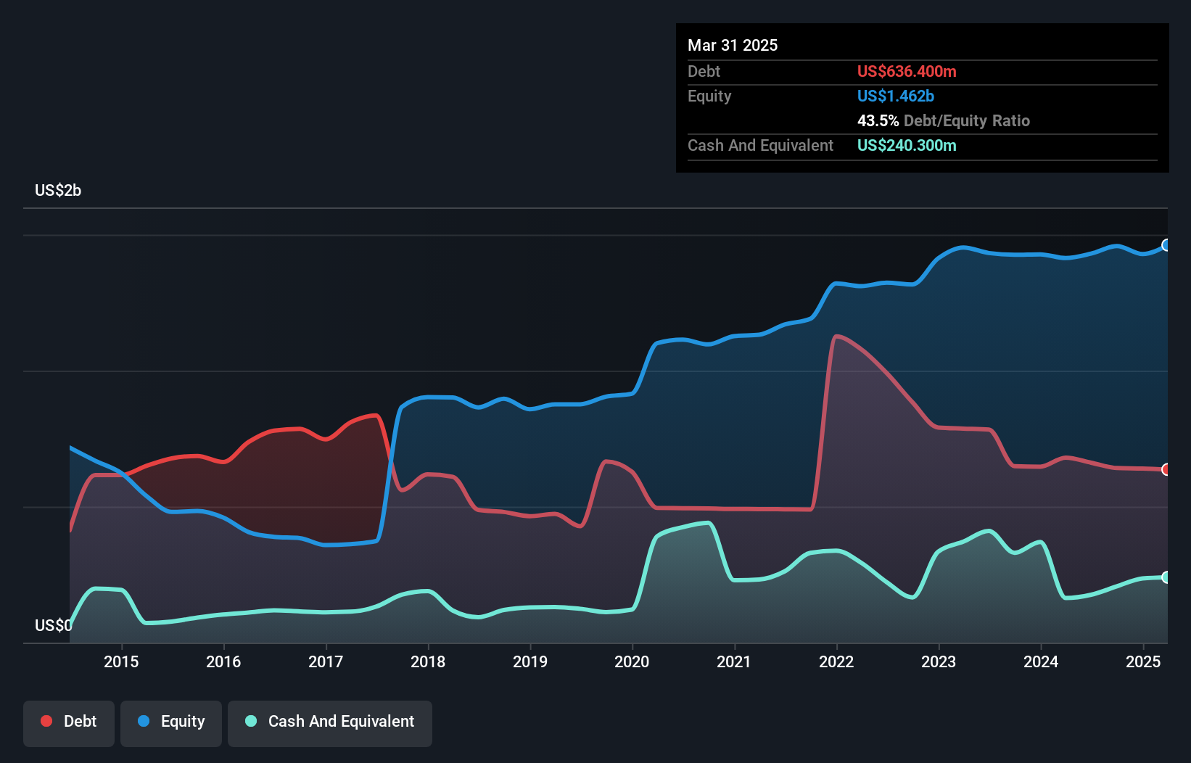
Task: Toggle the Debt series legend button
Action: click(x=69, y=723)
